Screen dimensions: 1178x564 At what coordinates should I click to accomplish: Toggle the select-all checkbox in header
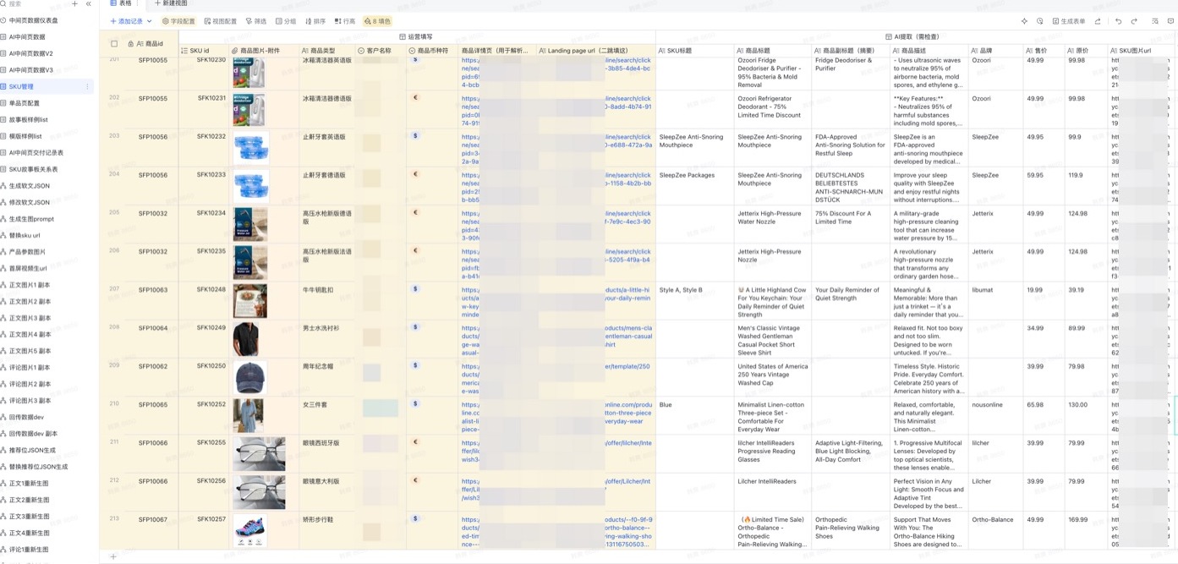coord(114,43)
